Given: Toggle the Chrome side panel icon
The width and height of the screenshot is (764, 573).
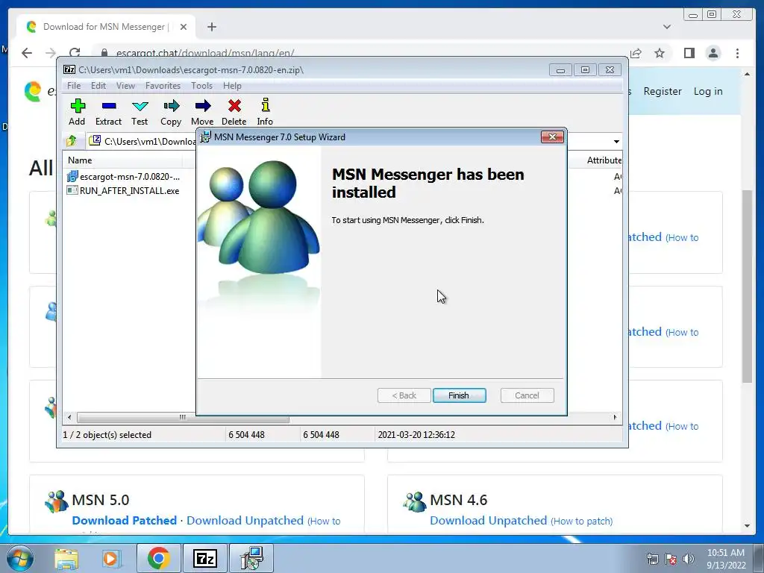Looking at the screenshot, I should click(x=689, y=53).
